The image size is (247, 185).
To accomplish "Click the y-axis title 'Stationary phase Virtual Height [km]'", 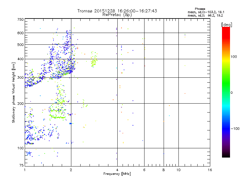I will [14, 92].
